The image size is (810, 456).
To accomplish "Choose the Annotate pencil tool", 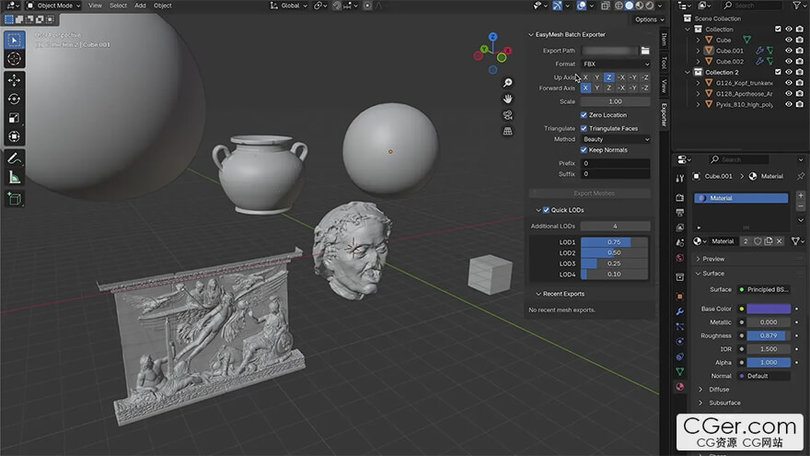I will click(15, 158).
